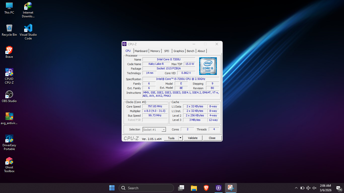Click the Instructions list text
The image size is (344, 193).
[181, 94]
